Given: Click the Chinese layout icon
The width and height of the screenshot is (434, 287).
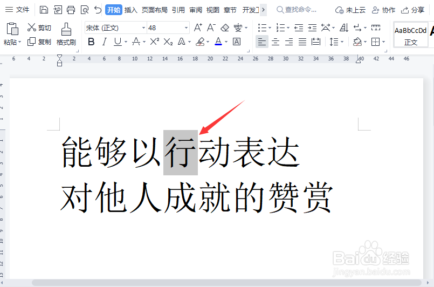Looking at the screenshot, I should 326,28.
